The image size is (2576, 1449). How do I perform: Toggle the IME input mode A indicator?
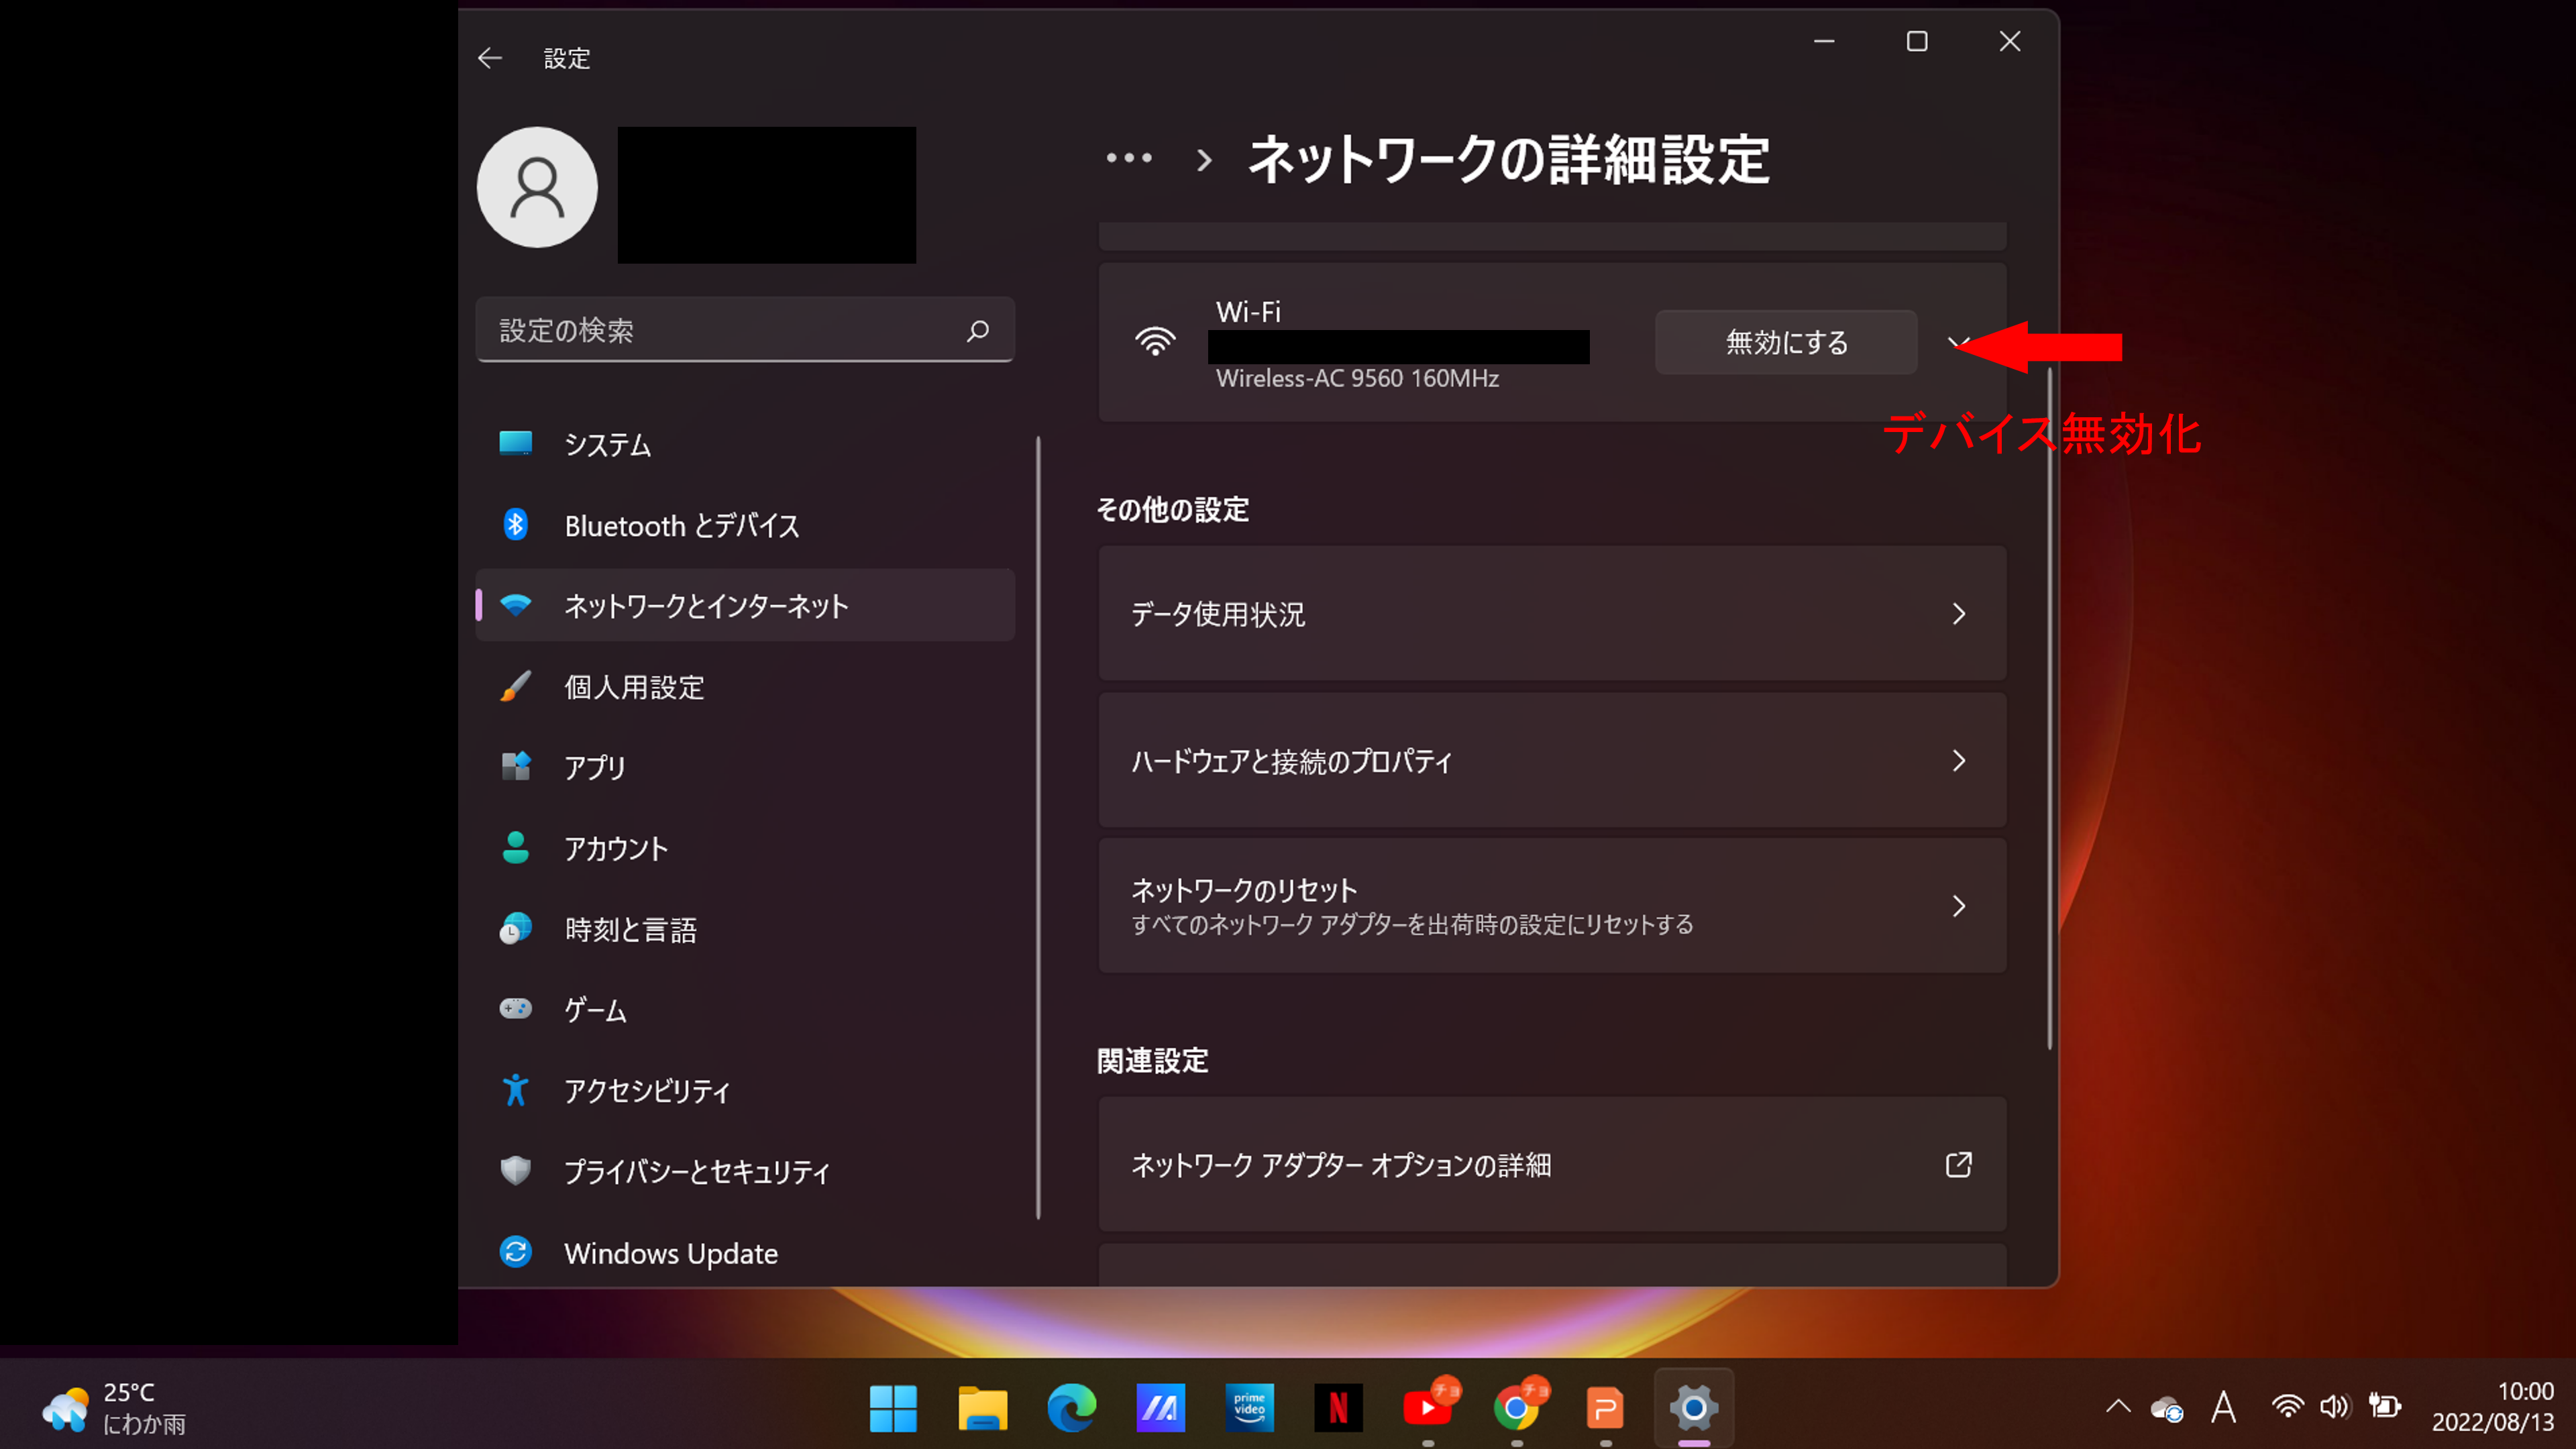pos(2223,1407)
